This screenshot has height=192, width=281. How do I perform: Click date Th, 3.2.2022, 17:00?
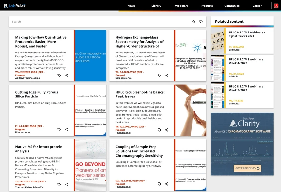pyautogui.click(x=130, y=74)
